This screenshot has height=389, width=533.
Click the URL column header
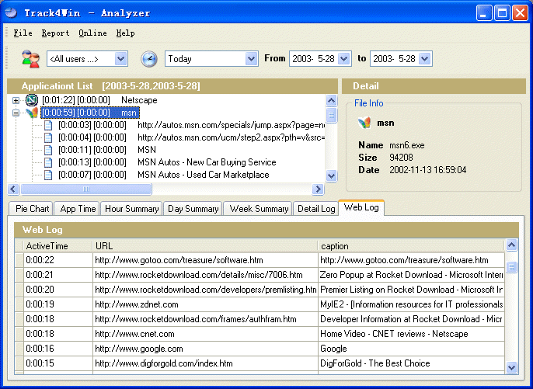pos(205,246)
